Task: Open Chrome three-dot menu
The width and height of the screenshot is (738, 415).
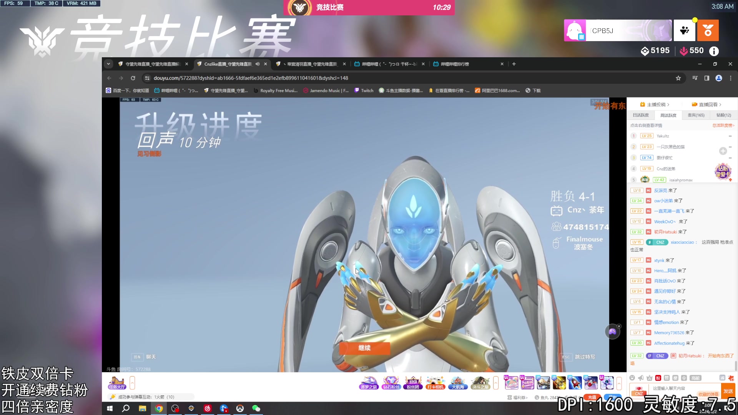Action: 731,78
